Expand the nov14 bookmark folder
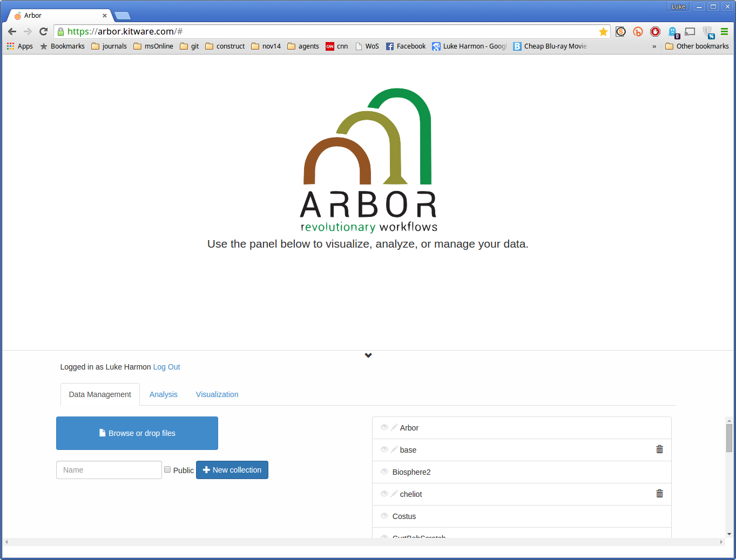The height and width of the screenshot is (560, 736). pyautogui.click(x=266, y=46)
